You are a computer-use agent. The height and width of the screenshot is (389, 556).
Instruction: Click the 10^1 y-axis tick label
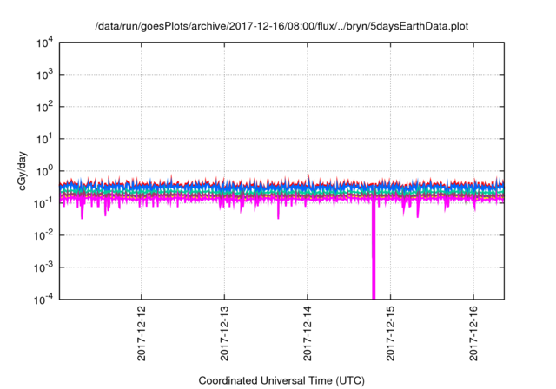pos(45,139)
